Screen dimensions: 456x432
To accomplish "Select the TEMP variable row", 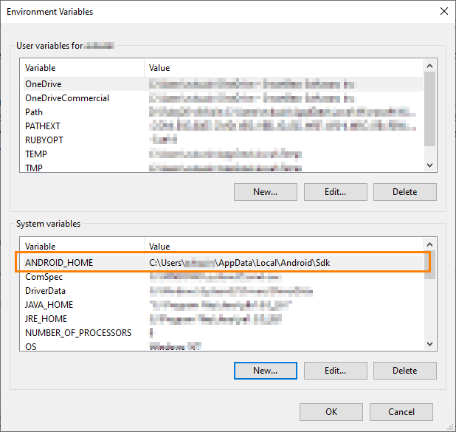I will point(223,154).
